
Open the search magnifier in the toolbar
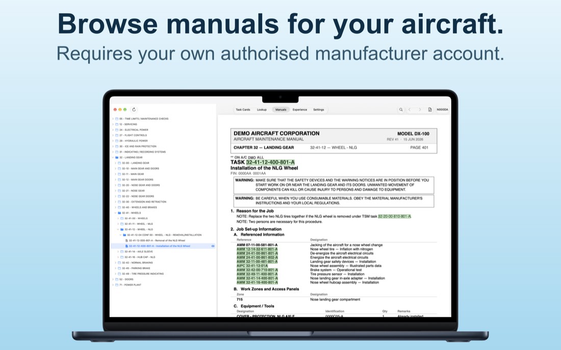click(x=401, y=110)
